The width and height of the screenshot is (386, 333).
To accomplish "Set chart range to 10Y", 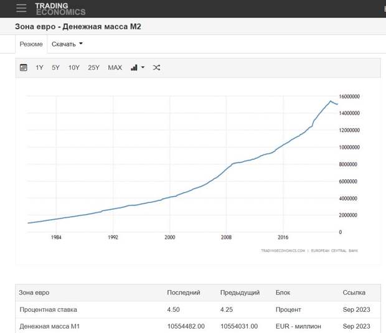I will (x=74, y=67).
